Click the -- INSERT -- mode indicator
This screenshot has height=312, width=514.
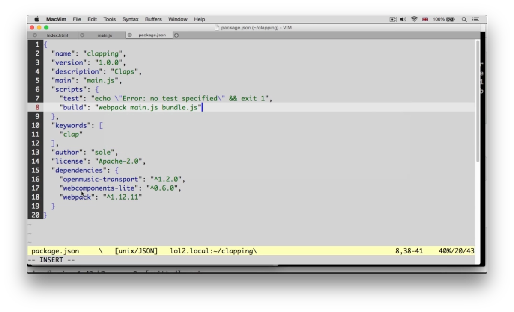click(51, 260)
